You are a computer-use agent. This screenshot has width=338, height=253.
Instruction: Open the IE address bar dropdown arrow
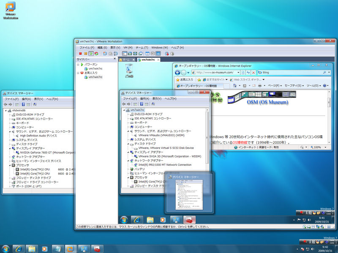point(238,73)
